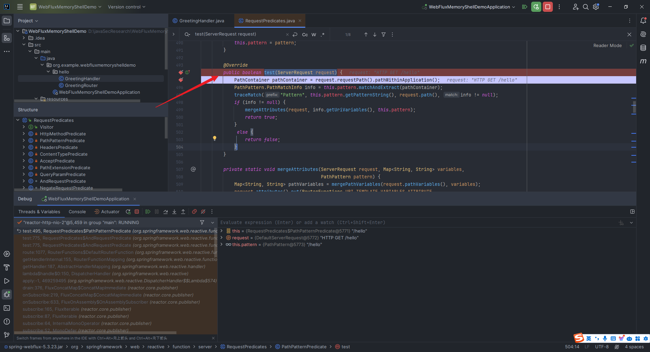The width and height of the screenshot is (650, 352).
Task: Open the Git tool window
Action: click(x=7, y=335)
